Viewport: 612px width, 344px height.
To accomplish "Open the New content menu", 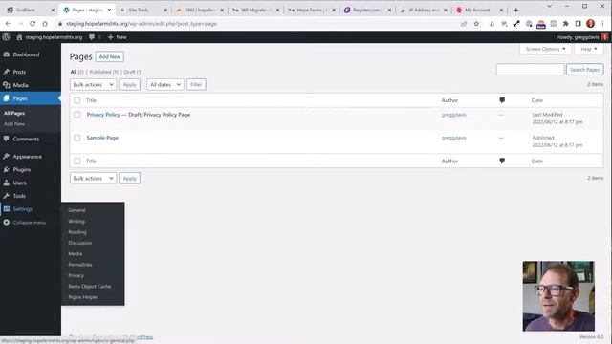I will pos(117,37).
